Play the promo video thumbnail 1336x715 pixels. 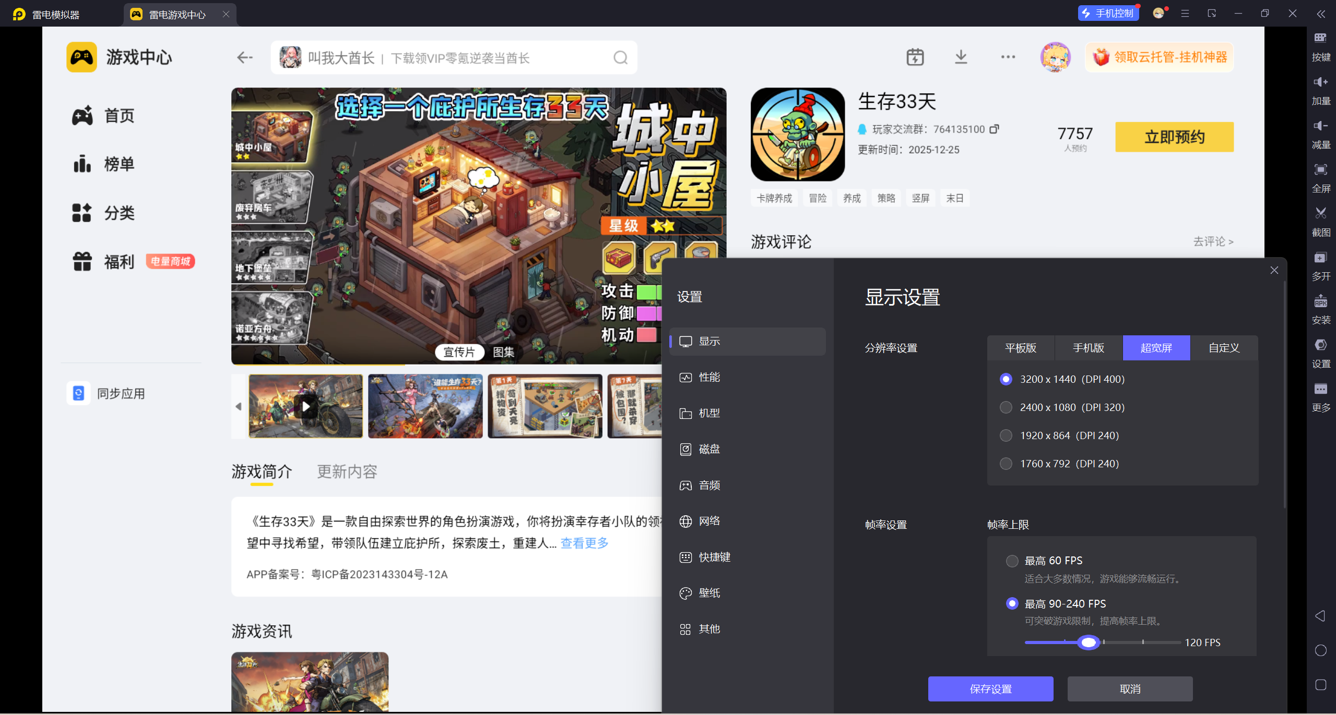click(x=306, y=406)
